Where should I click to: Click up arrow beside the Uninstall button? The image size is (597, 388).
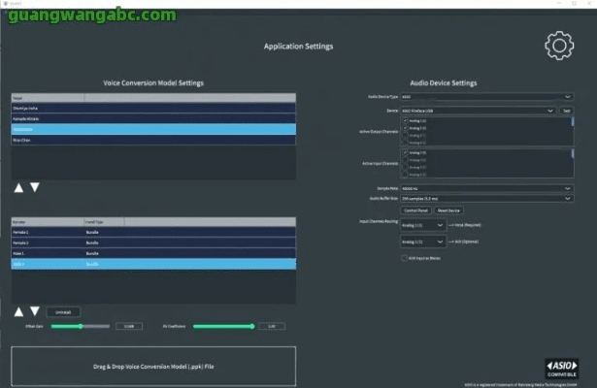[18, 311]
